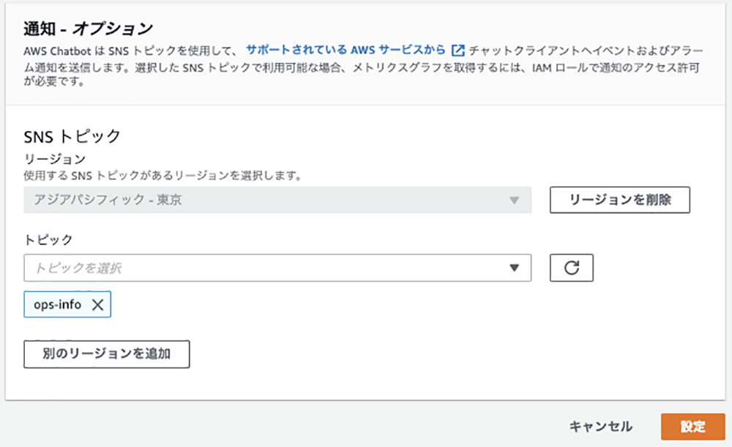The height and width of the screenshot is (447, 732).
Task: Open the アジアパシフィック - 東京 region selector
Action: pyautogui.click(x=277, y=200)
